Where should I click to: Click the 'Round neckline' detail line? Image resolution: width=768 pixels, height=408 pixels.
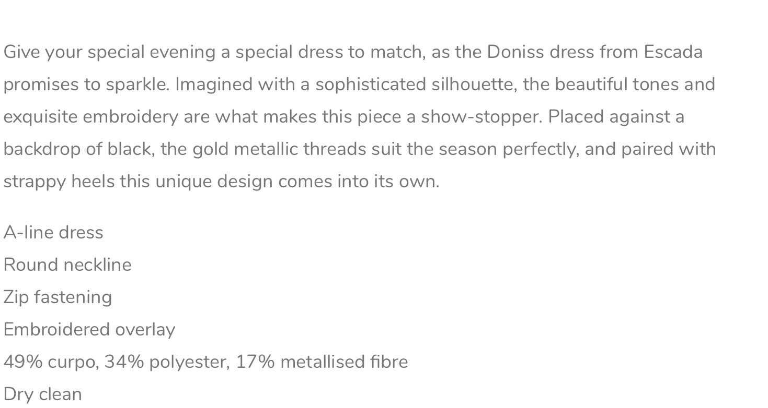pyautogui.click(x=67, y=265)
